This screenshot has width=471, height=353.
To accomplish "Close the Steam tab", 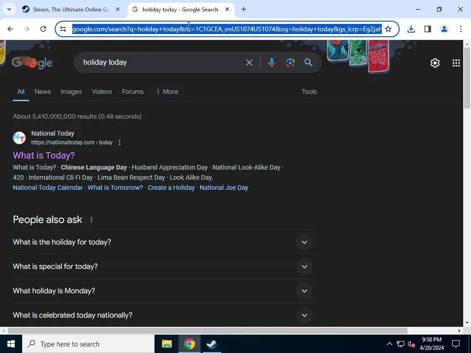I will pyautogui.click(x=118, y=9).
